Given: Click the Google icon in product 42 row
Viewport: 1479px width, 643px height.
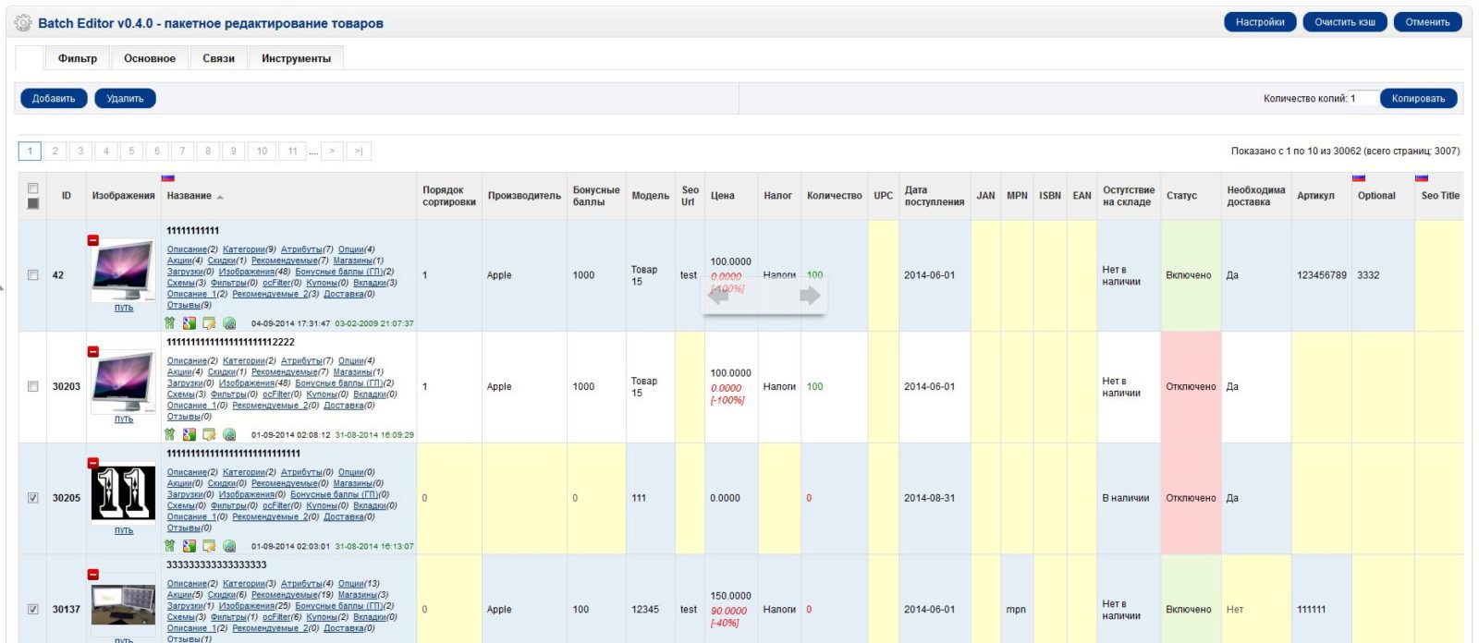Looking at the screenshot, I should point(189,323).
